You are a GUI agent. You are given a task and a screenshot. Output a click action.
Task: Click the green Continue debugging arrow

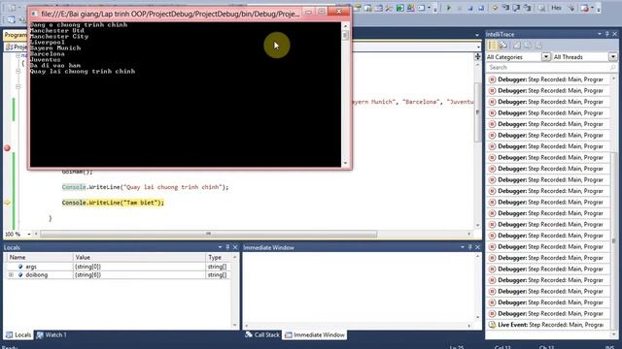point(449,8)
